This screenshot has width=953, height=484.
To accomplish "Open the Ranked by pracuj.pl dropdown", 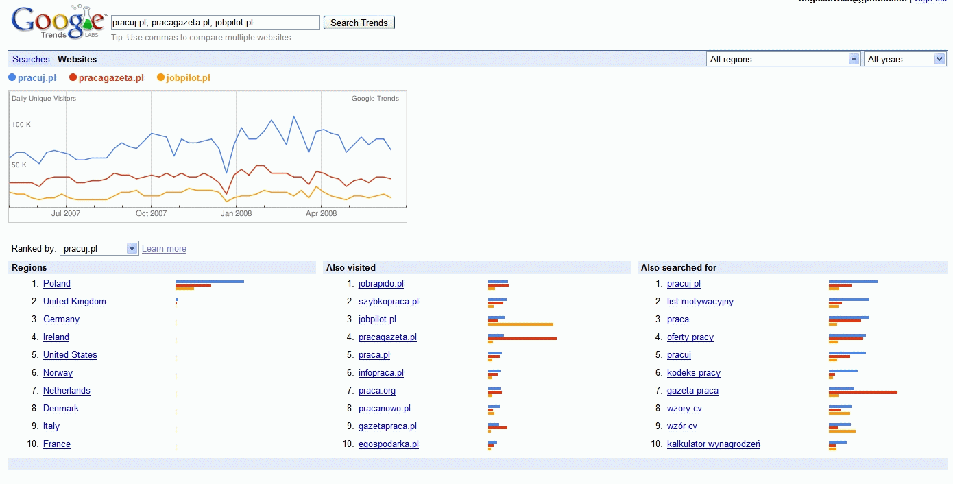I will (x=99, y=248).
